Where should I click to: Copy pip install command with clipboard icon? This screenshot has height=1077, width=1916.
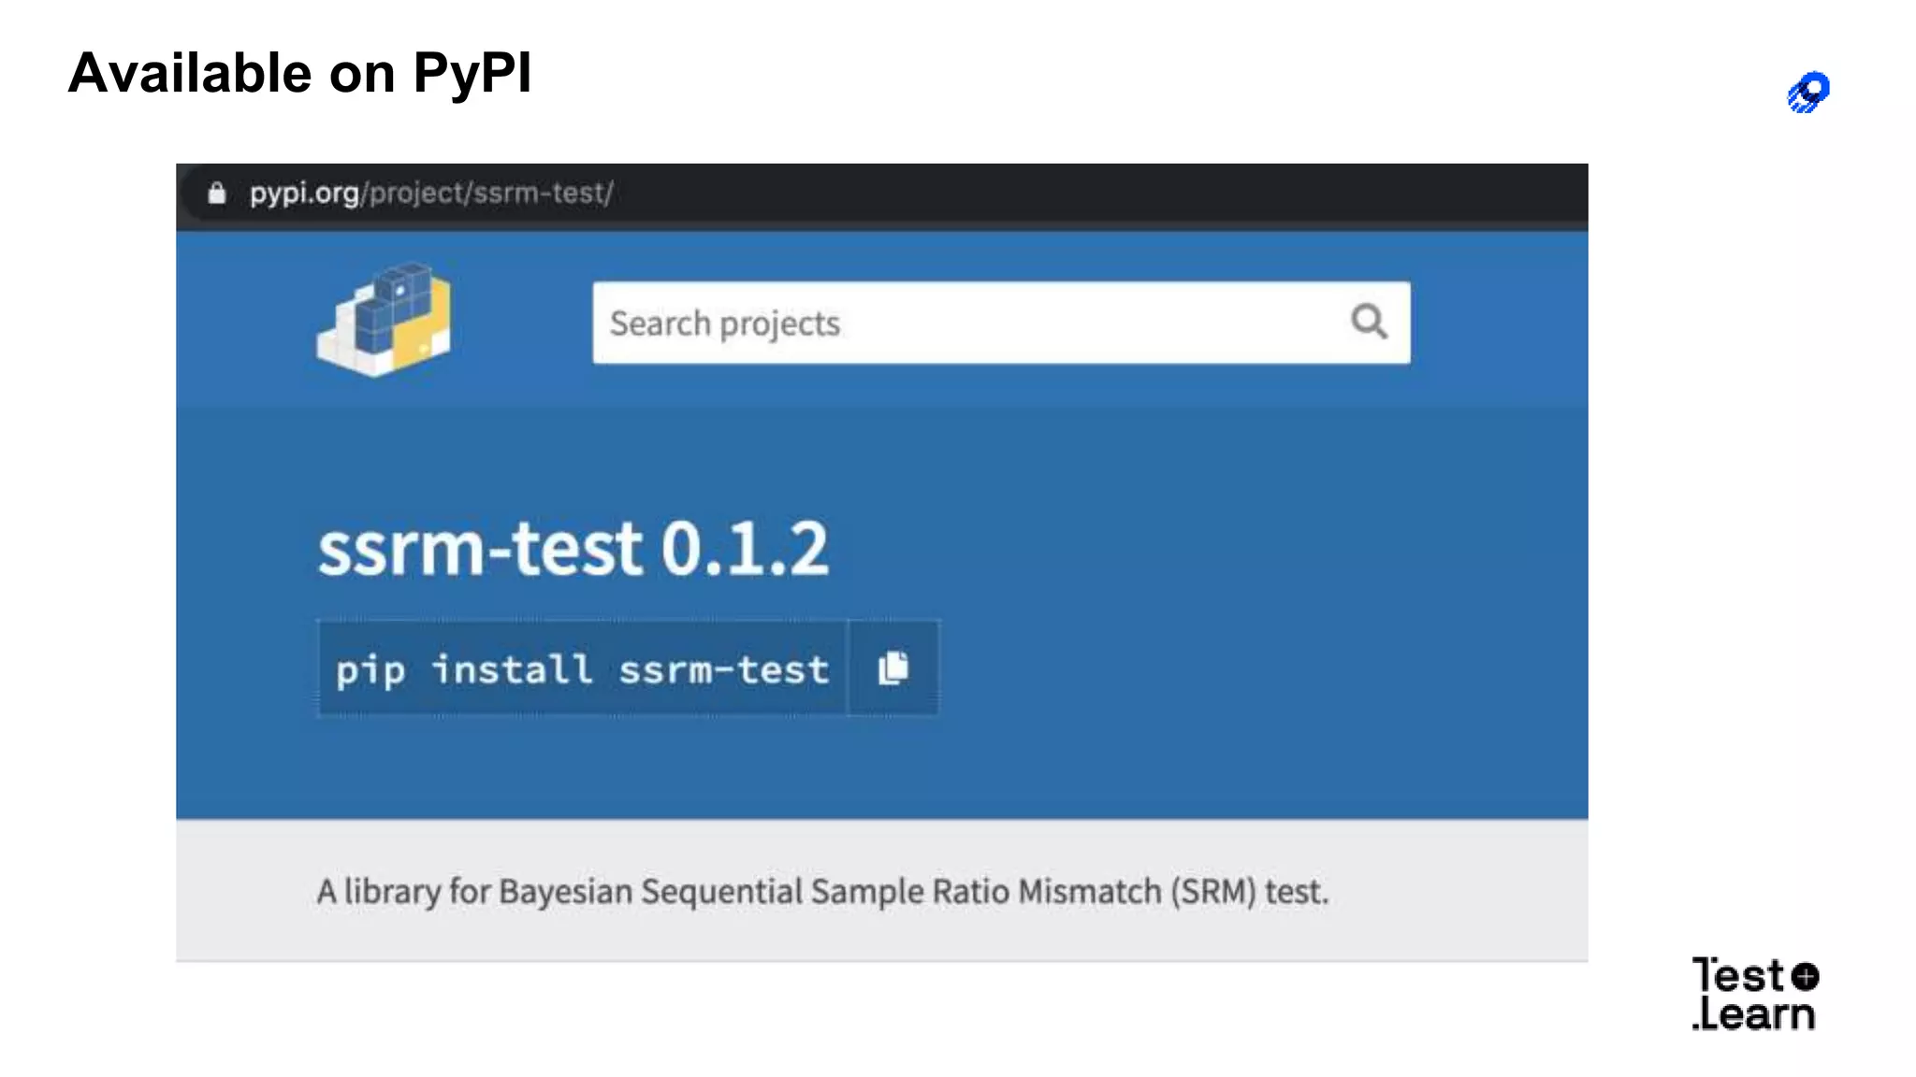(x=893, y=668)
